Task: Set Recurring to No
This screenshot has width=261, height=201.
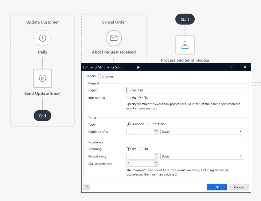Action: pyautogui.click(x=140, y=149)
